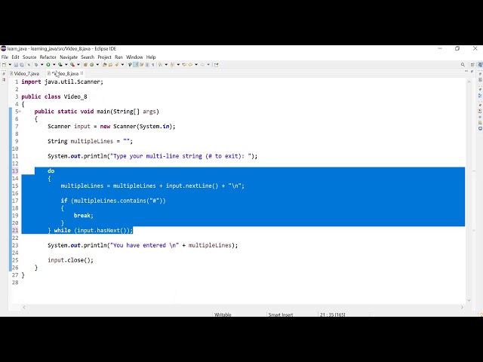Toggle Block Selection mode button
This screenshot has width=483, height=362.
[x=147, y=65]
